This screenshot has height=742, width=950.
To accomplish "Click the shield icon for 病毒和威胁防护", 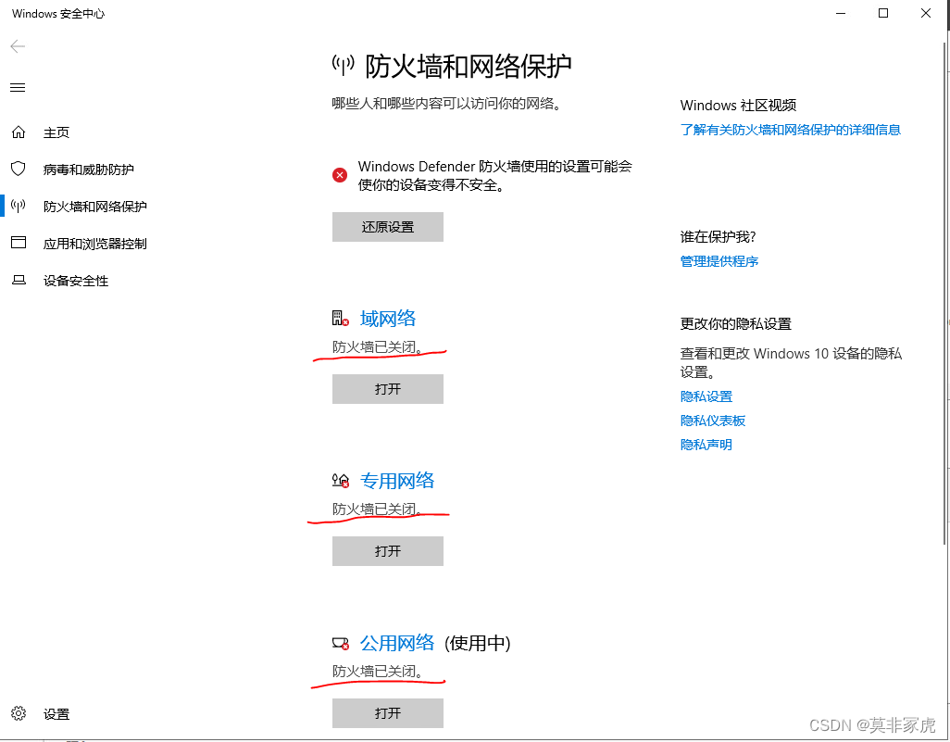I will point(19,169).
